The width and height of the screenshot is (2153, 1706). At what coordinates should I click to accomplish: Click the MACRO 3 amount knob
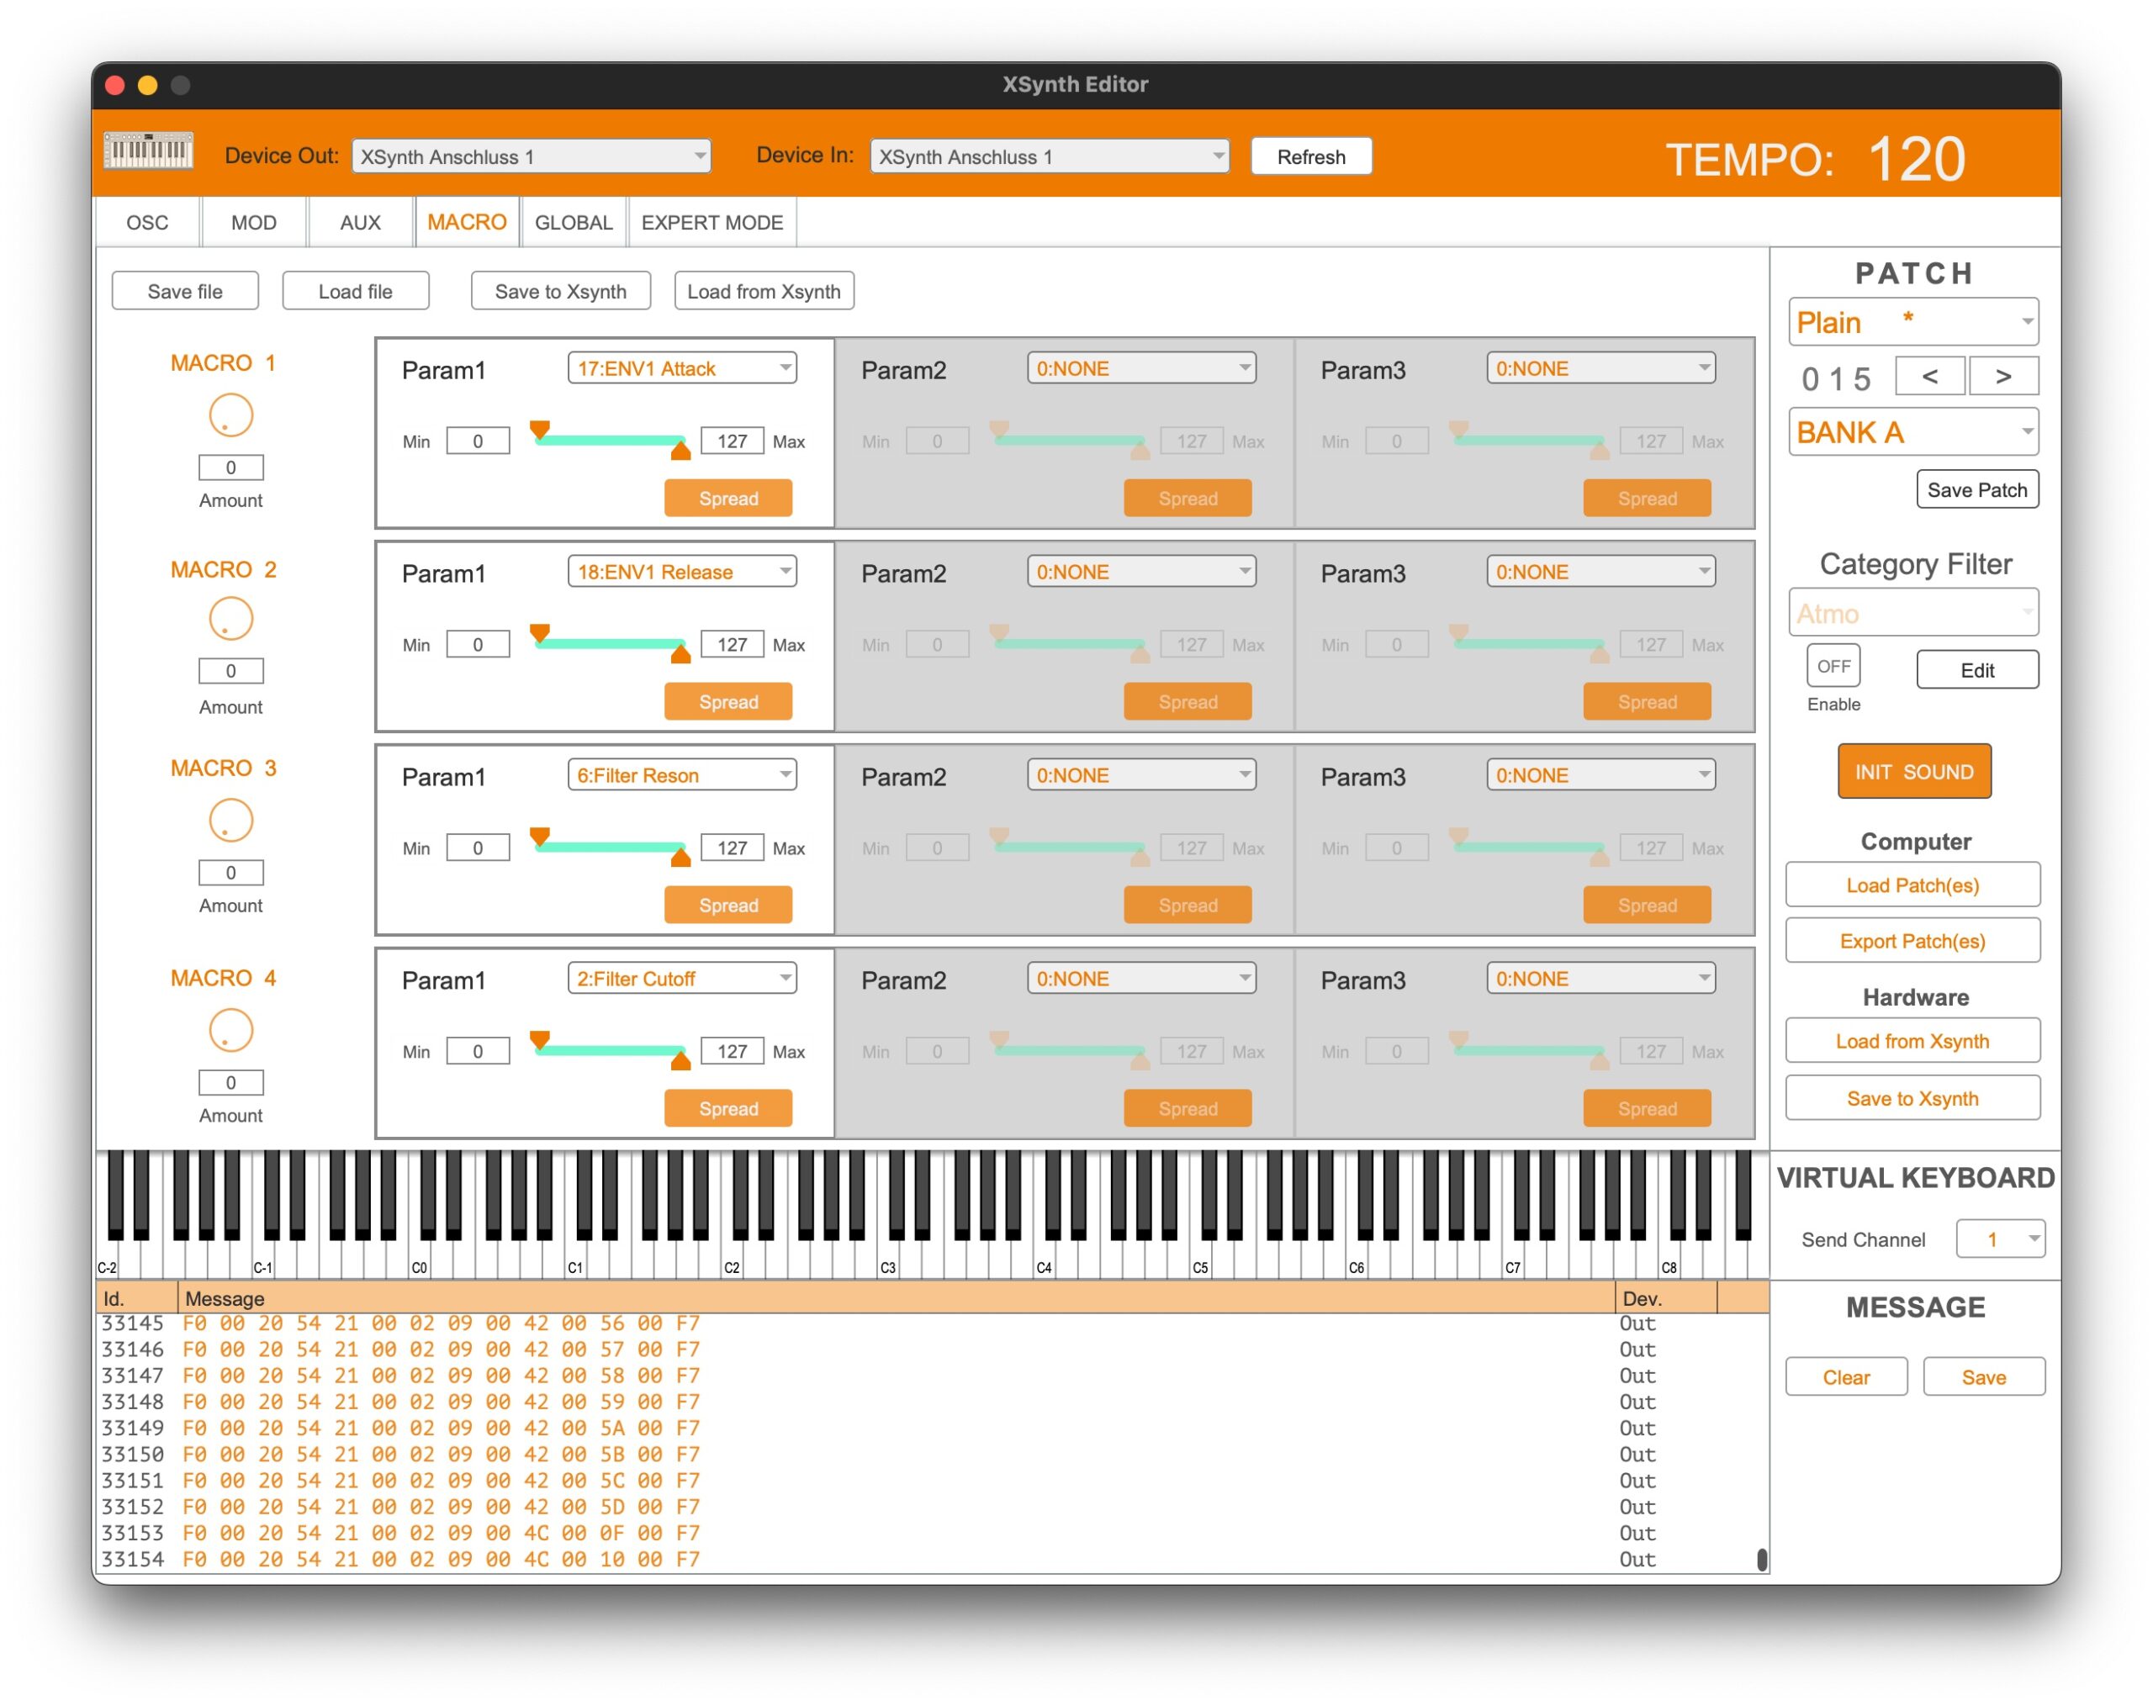coord(230,821)
